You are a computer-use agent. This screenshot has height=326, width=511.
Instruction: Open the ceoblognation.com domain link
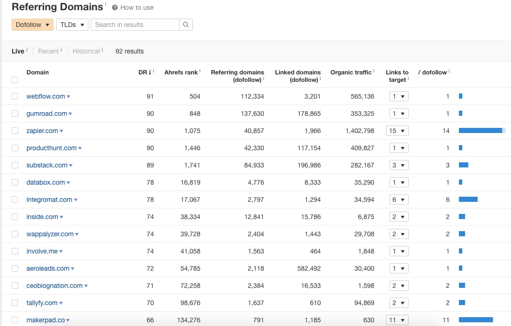tap(54, 286)
